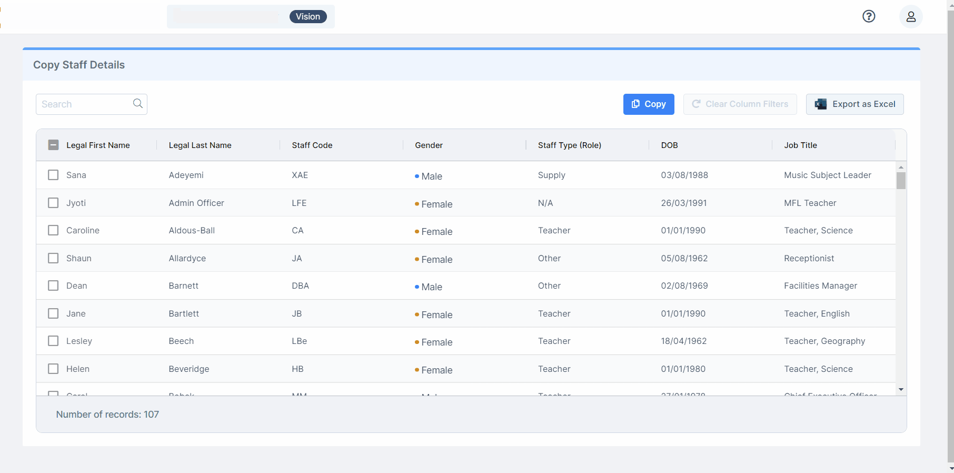Click the 'Music Subject Leader' job title cell

(828, 175)
